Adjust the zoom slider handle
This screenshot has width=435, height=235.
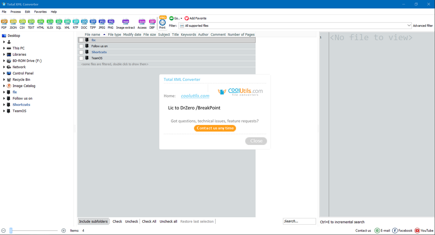11,231
